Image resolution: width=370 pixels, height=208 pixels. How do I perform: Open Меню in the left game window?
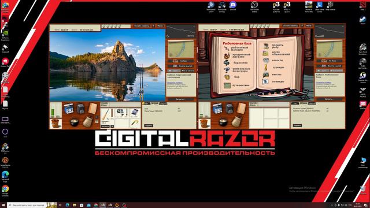pos(160,26)
